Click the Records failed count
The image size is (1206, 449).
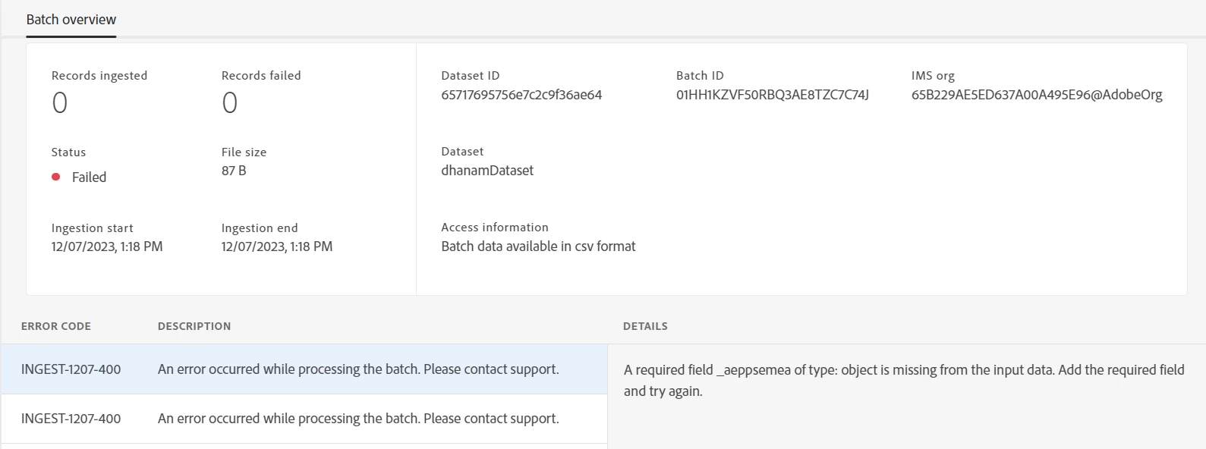230,102
